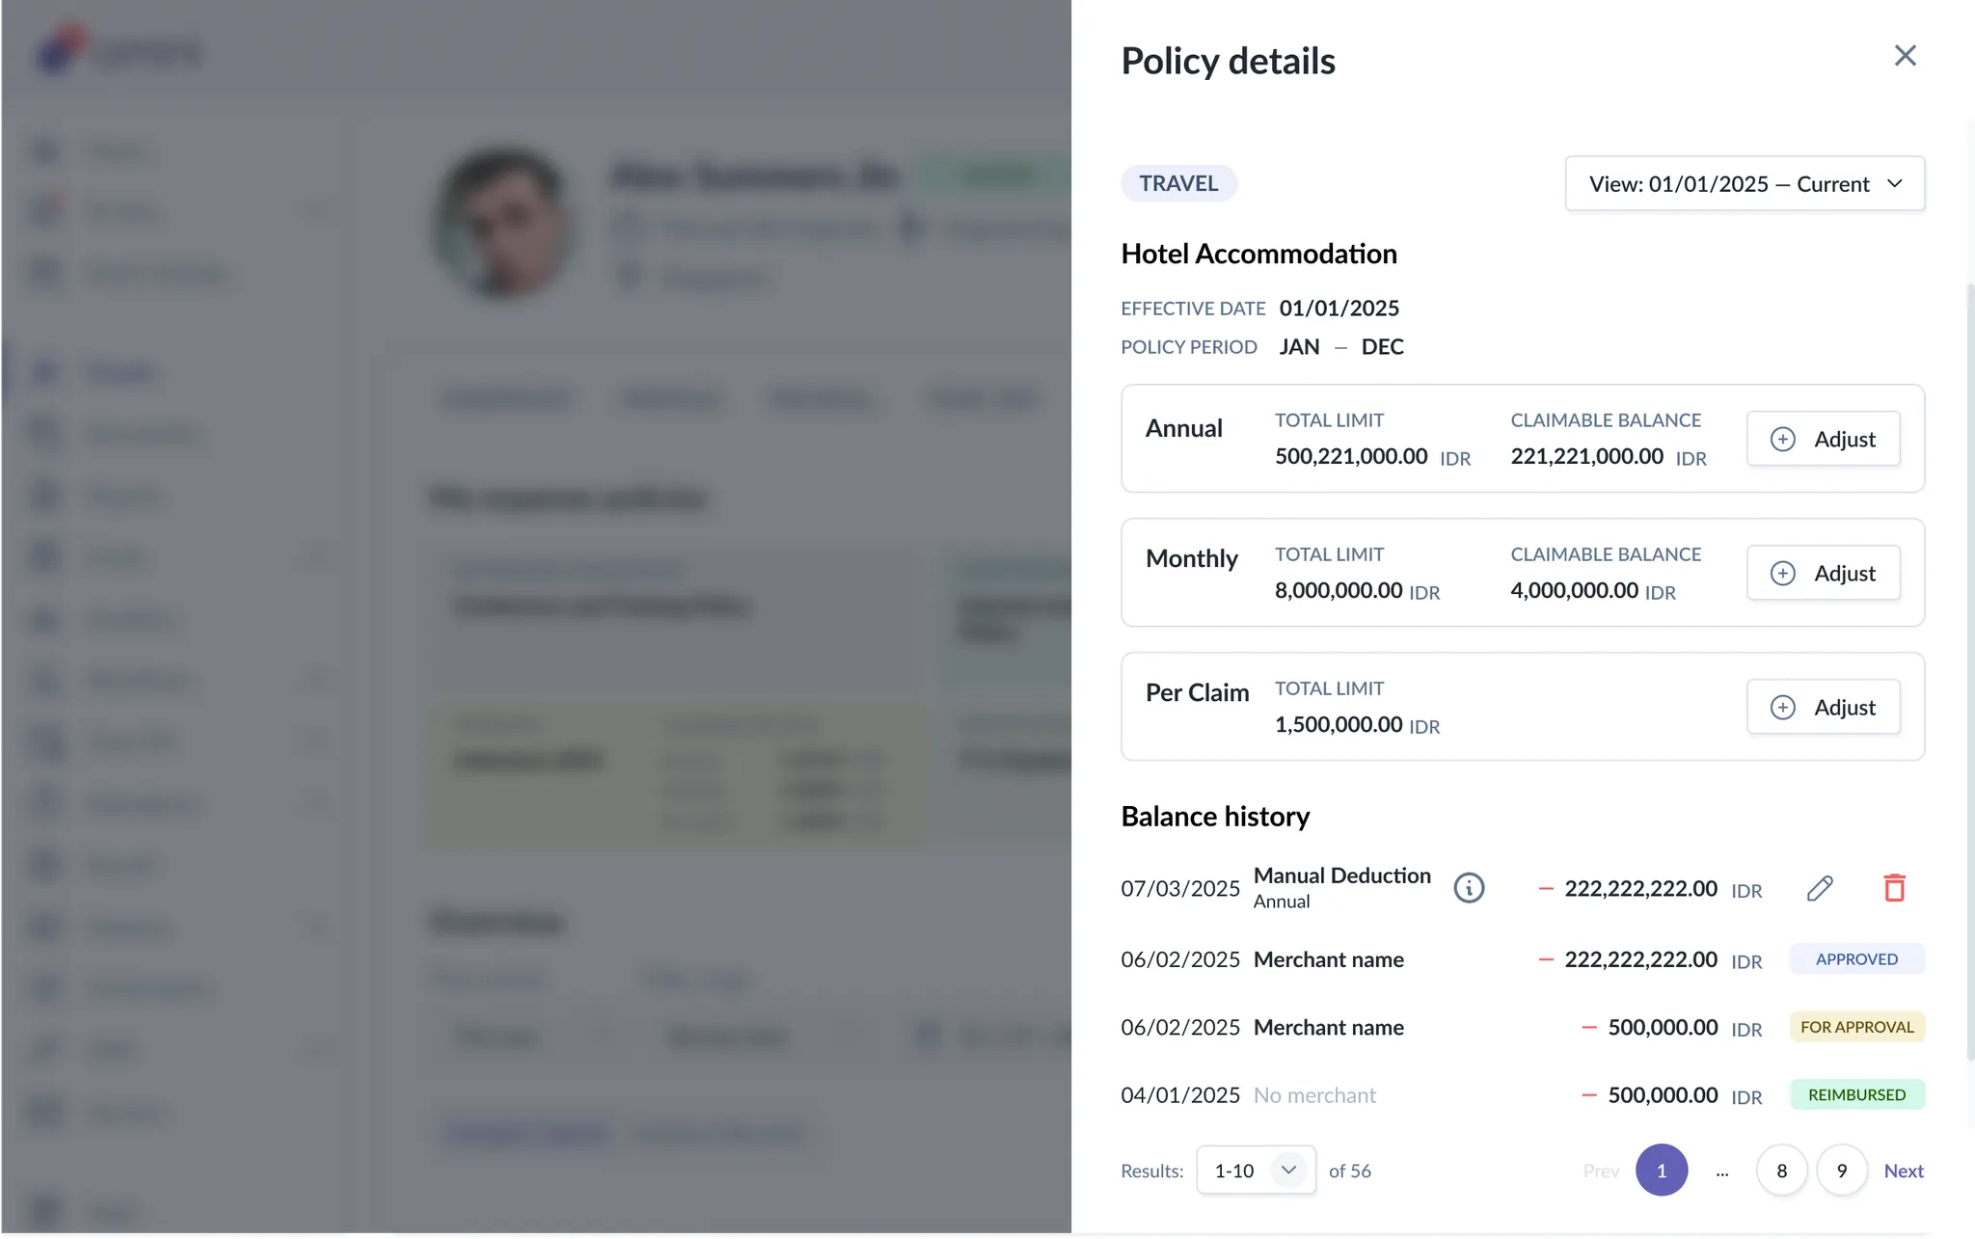The width and height of the screenshot is (1975, 1239).
Task: Delete the Manual Deduction entry with trash icon
Action: click(x=1894, y=888)
